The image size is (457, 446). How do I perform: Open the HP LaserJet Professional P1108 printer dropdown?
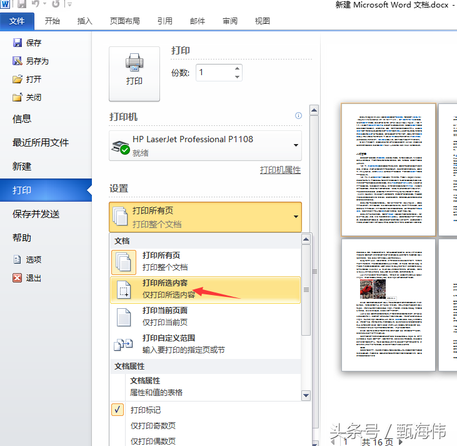pyautogui.click(x=205, y=145)
